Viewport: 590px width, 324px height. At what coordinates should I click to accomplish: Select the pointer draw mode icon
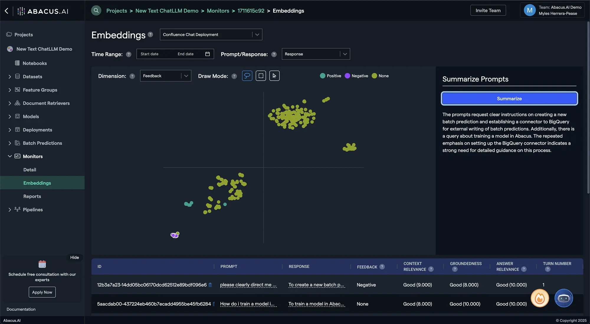pyautogui.click(x=274, y=76)
